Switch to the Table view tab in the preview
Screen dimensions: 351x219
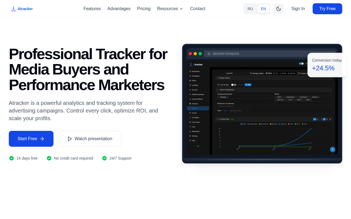(269, 73)
